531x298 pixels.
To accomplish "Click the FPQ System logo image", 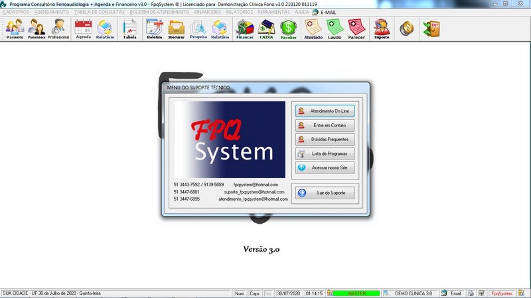I will pyautogui.click(x=230, y=140).
